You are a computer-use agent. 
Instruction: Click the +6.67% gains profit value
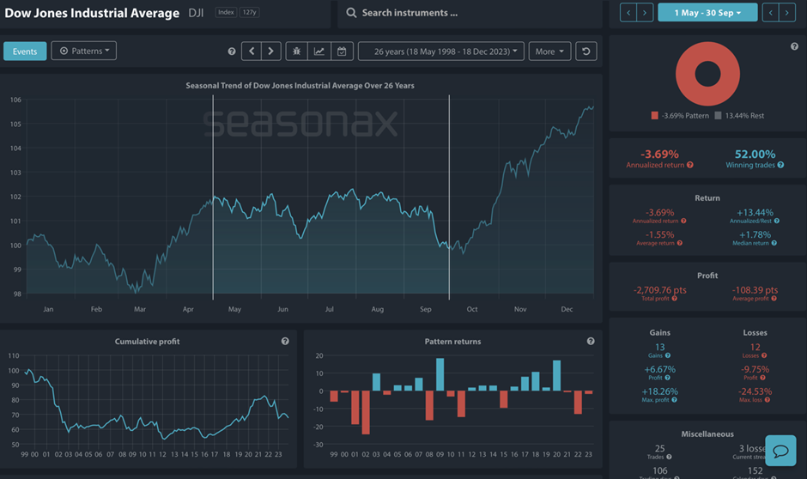coord(660,369)
